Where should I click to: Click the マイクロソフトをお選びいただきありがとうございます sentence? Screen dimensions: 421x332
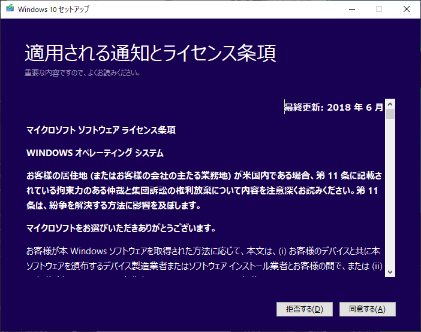click(121, 229)
